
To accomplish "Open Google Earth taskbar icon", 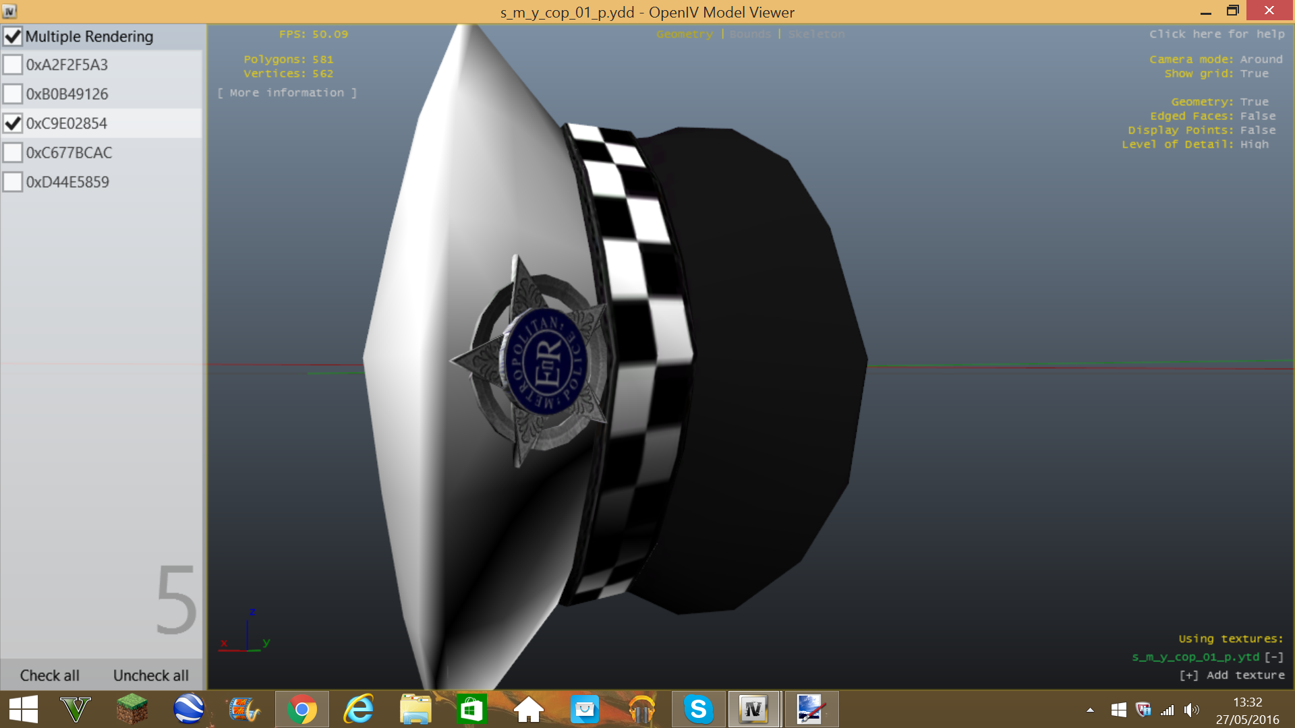I will [188, 709].
